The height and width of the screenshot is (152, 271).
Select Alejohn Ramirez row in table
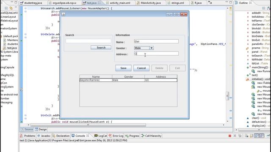point(128,80)
